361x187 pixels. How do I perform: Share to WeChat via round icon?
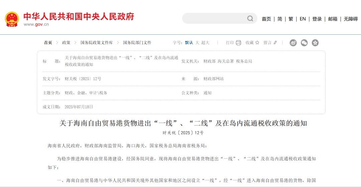point(304,43)
